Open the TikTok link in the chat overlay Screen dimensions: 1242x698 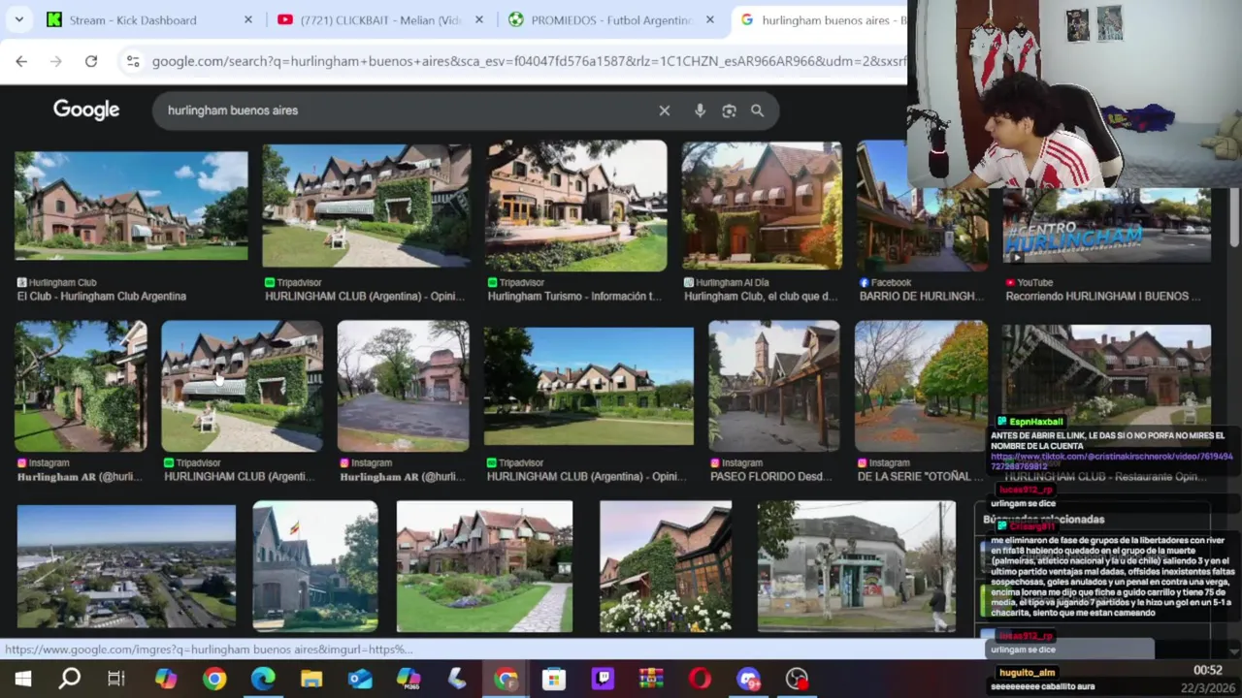(1112, 460)
